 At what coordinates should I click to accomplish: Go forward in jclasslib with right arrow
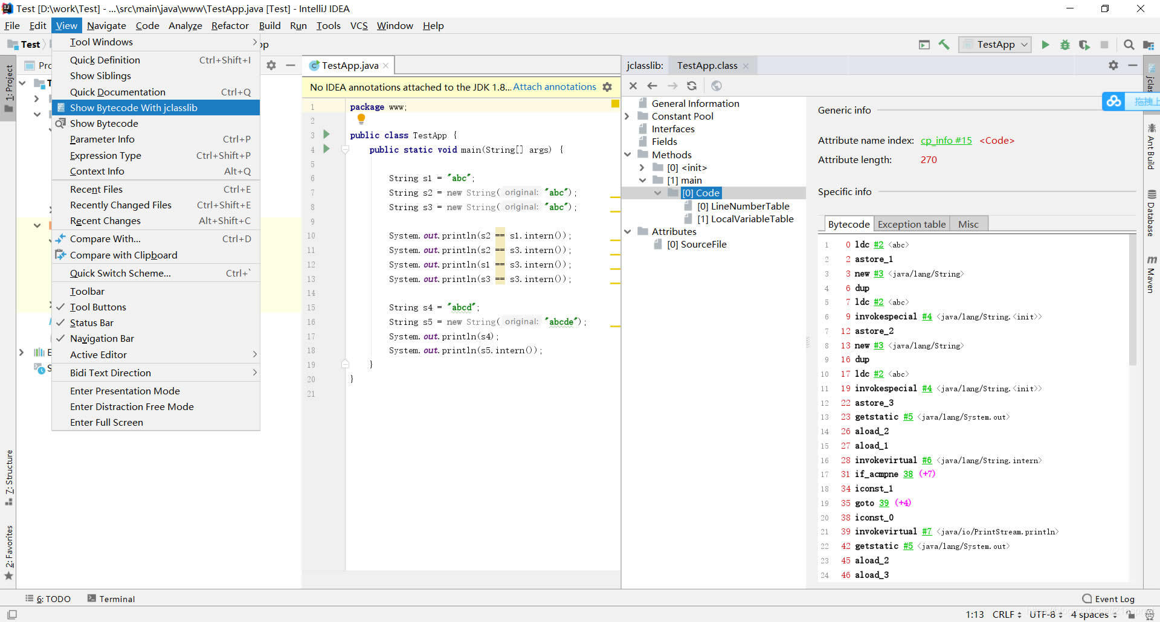[x=672, y=86]
